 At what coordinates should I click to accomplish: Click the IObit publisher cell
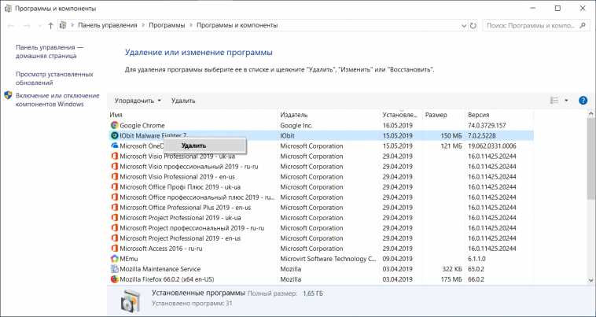(287, 136)
